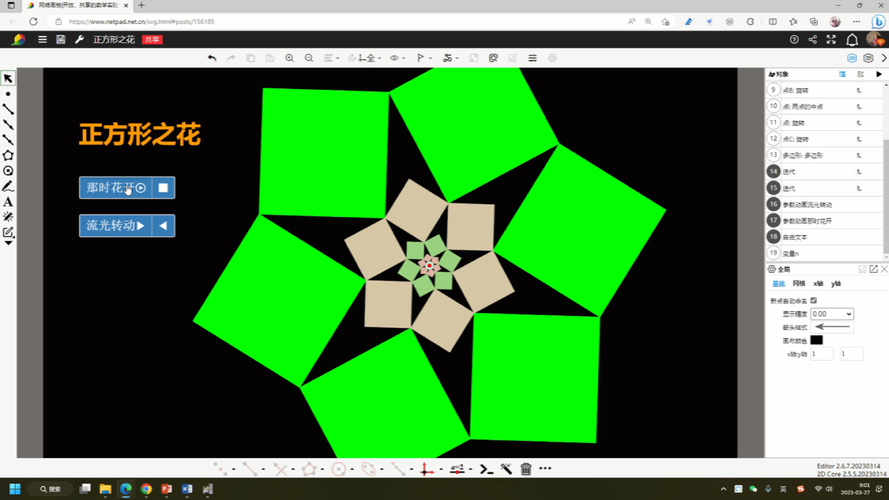The image size is (889, 500).
Task: Open the display precision 0.00 dropdown
Action: (x=832, y=314)
